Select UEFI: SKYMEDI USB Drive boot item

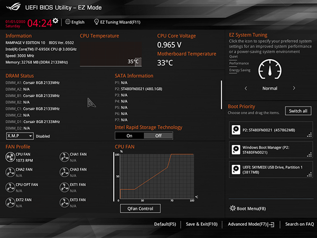click(271, 170)
